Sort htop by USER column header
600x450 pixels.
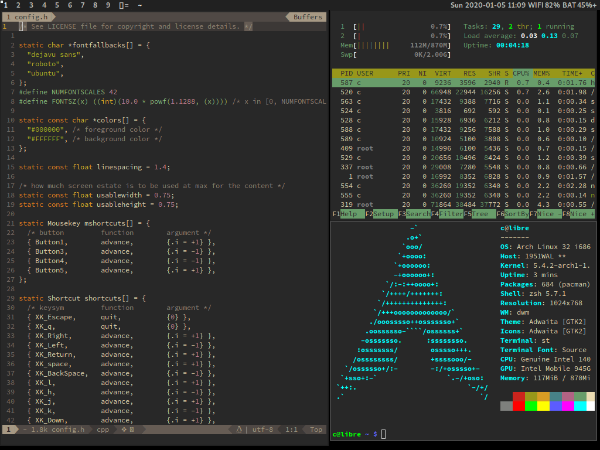click(365, 73)
